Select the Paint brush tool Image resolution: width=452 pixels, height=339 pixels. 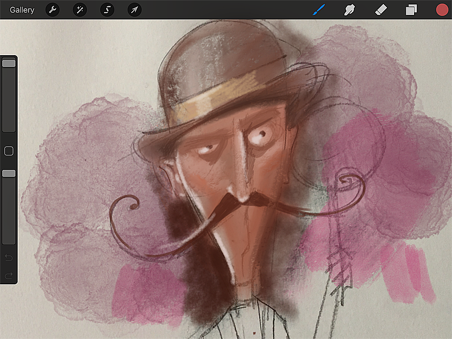pyautogui.click(x=319, y=10)
